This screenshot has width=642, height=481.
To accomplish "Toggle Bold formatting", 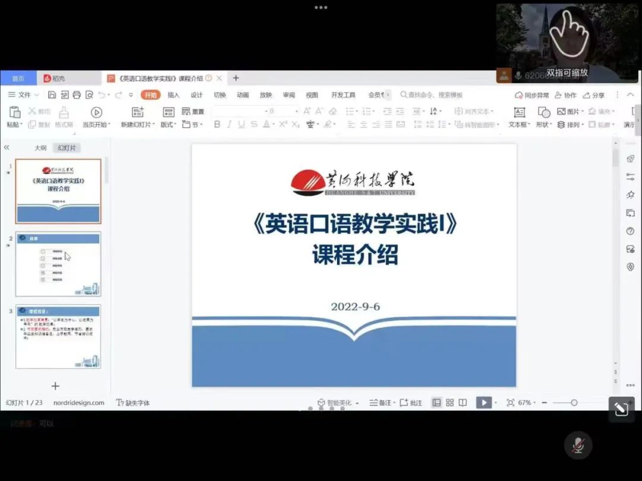I will point(217,124).
